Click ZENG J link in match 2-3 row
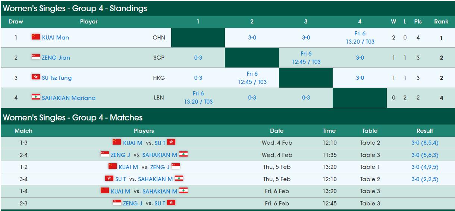455x211 pixels. (x=133, y=204)
